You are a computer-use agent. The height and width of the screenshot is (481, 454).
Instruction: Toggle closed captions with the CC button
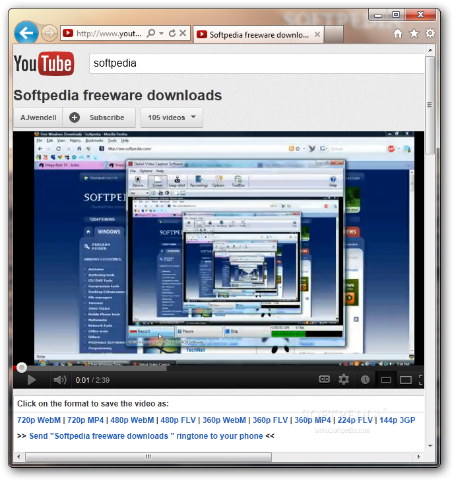click(x=324, y=380)
